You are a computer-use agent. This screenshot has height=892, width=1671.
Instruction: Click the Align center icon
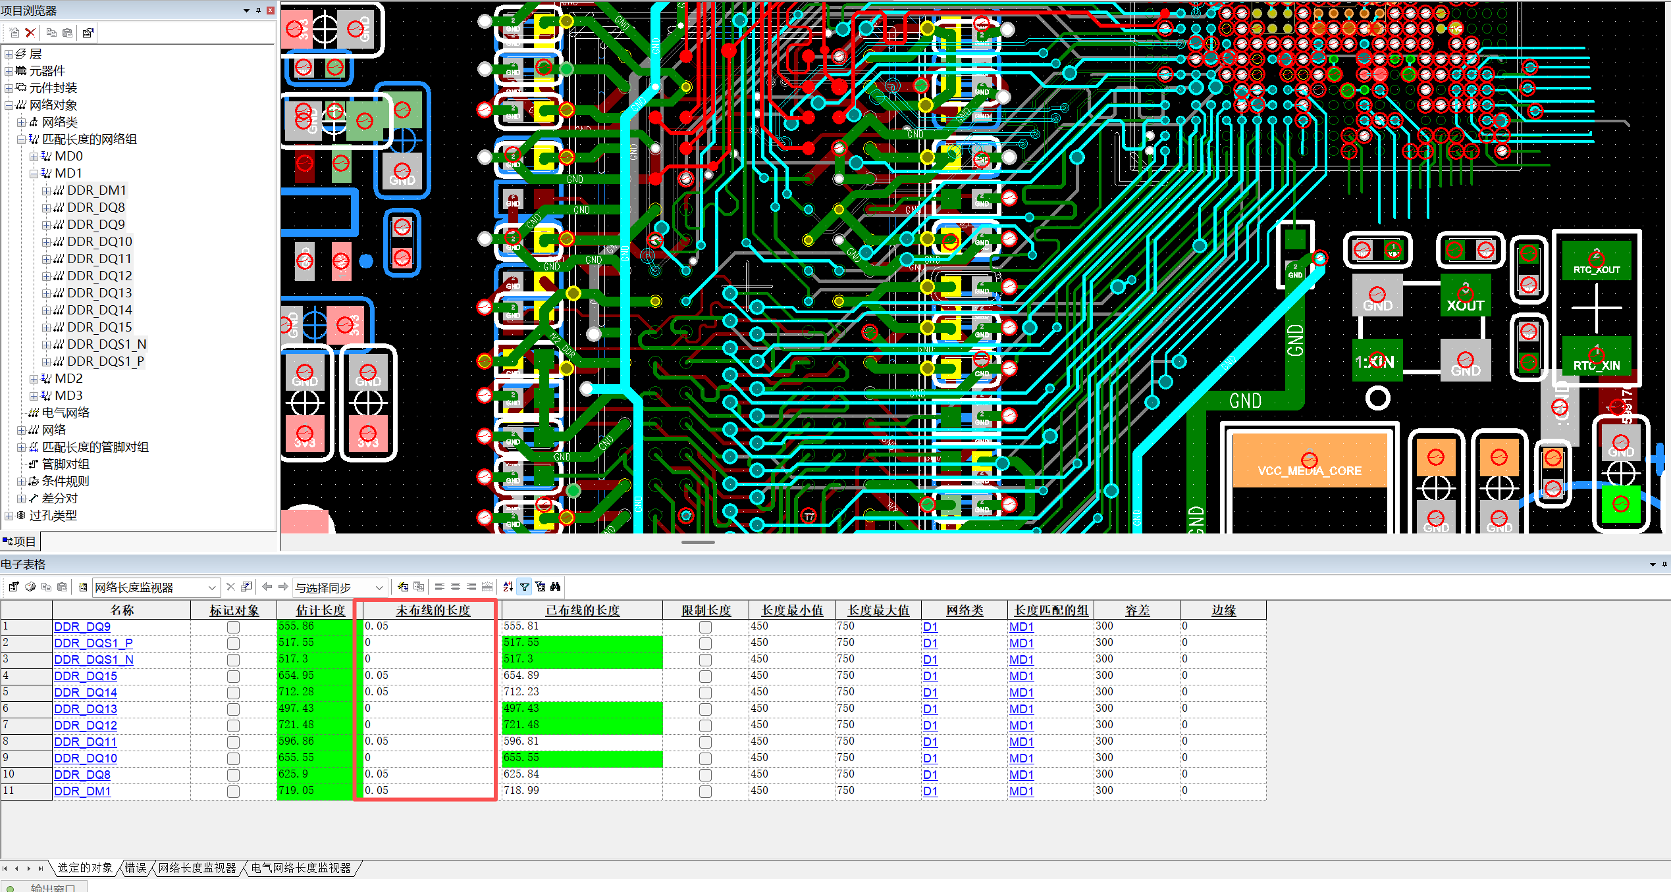(x=456, y=587)
